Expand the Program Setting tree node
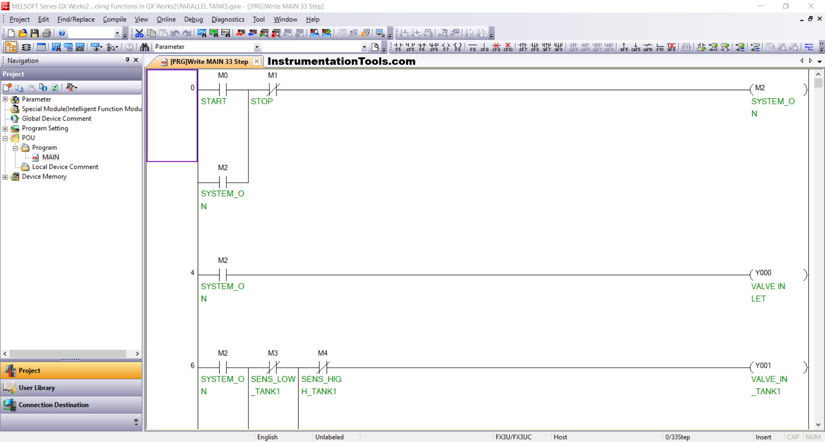This screenshot has width=825, height=442. 5,129
